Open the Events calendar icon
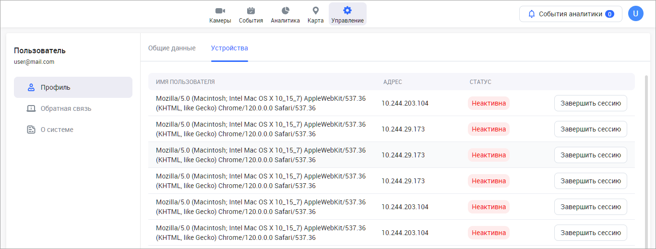 (250, 11)
